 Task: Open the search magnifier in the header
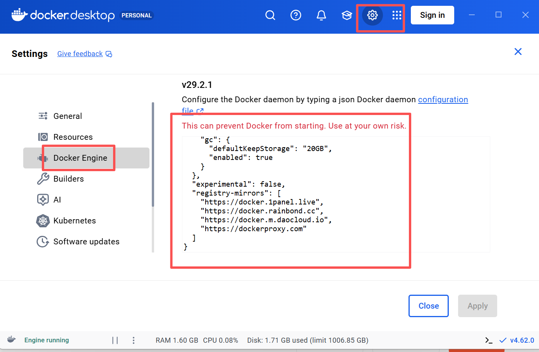click(270, 15)
